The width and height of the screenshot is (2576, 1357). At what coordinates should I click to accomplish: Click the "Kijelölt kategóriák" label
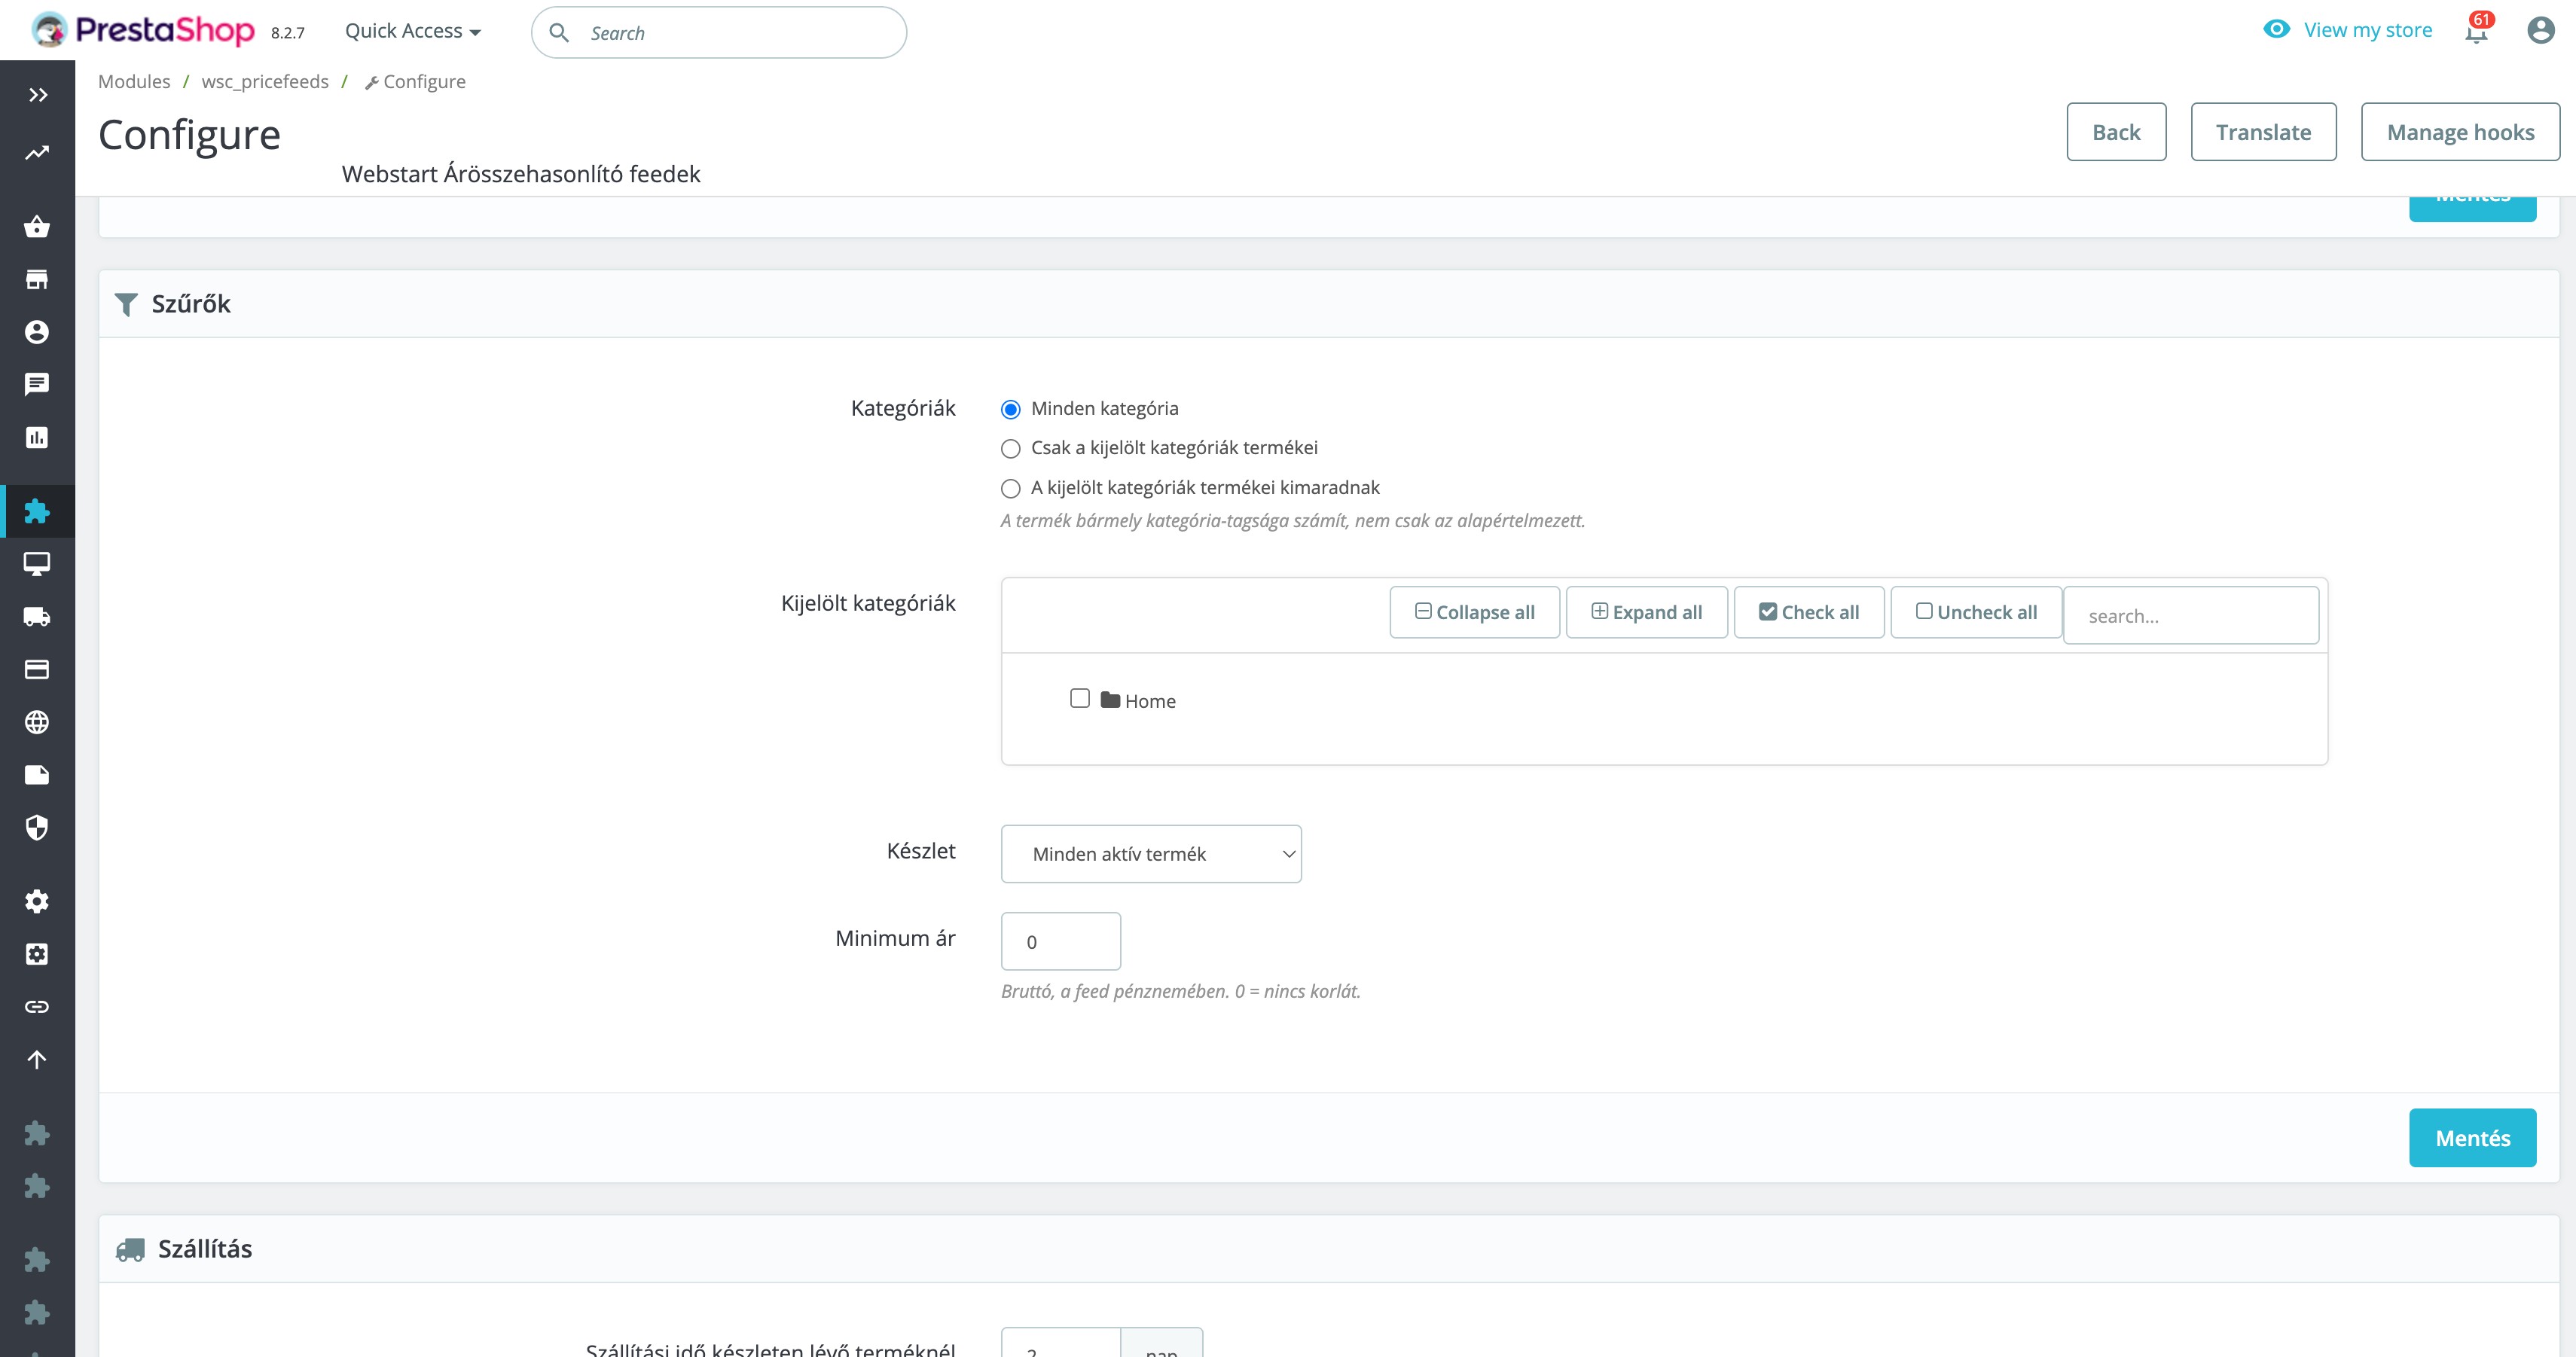tap(868, 603)
